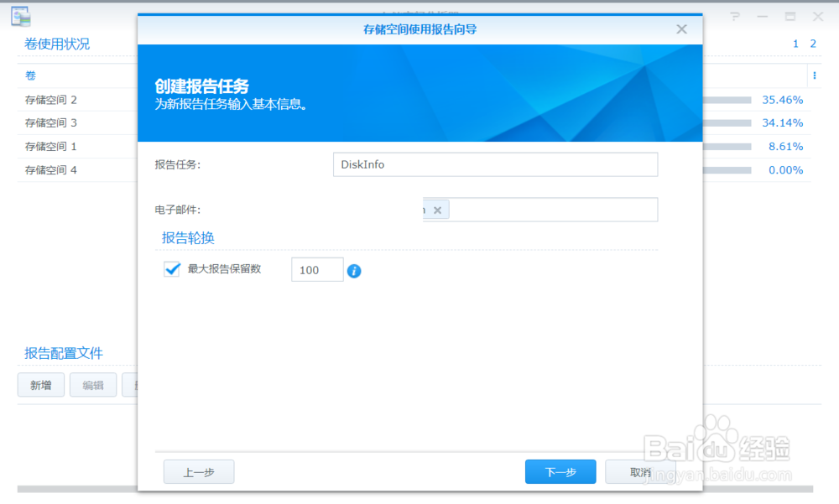
Task: Click the Storage Analyzer icon in the top-left corner
Action: pos(21,15)
